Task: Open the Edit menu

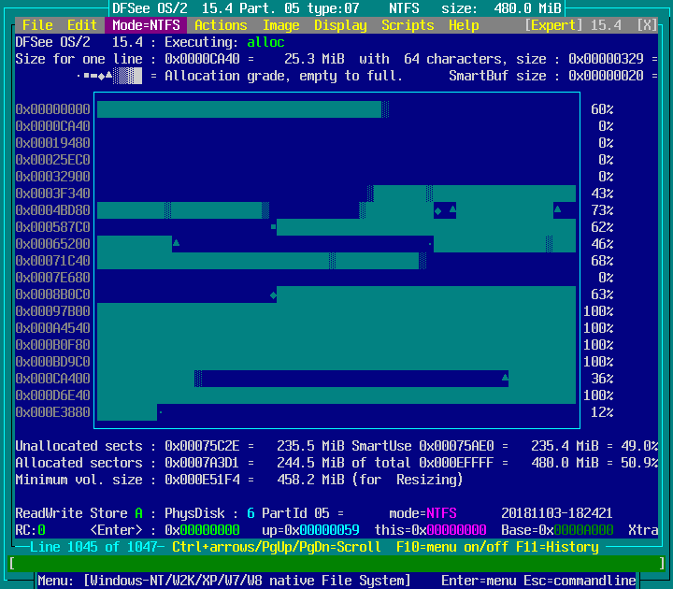Action: [82, 25]
